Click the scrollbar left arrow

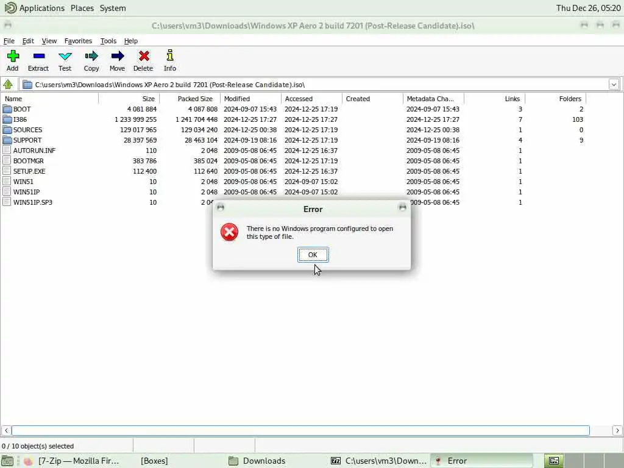6,430
